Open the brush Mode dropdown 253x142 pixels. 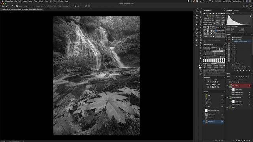pos(28,6)
